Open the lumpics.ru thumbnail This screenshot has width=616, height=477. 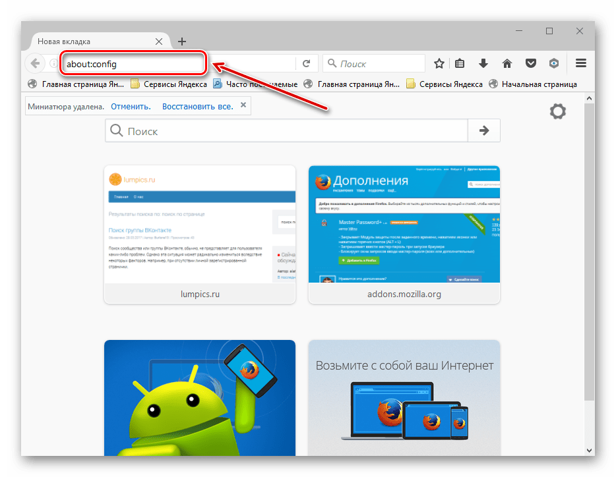[x=200, y=235]
